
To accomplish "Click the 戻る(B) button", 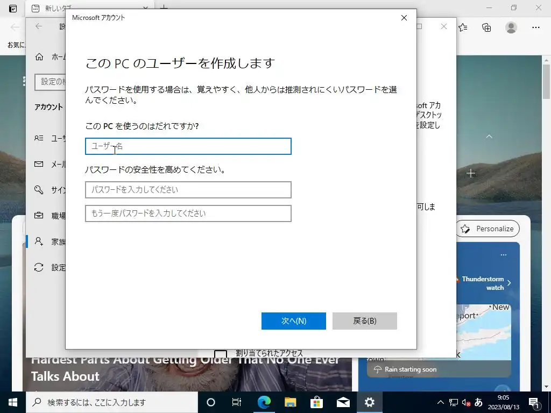I will pos(364,321).
